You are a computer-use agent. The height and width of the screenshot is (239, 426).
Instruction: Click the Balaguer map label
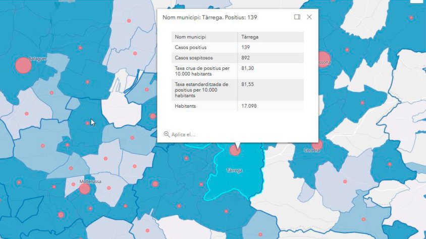(37, 59)
